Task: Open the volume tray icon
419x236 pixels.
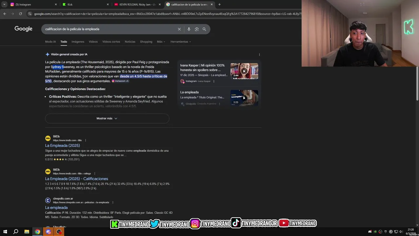Action: pyautogui.click(x=401, y=232)
